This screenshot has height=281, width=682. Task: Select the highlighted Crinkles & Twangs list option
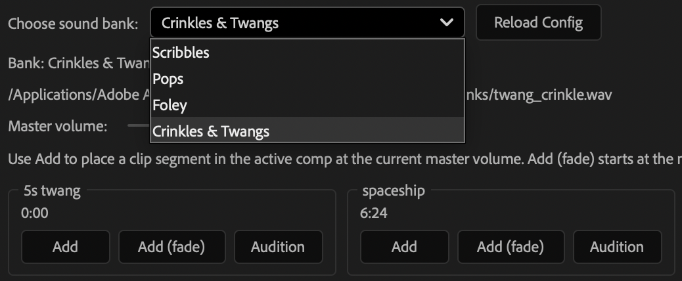coord(211,131)
